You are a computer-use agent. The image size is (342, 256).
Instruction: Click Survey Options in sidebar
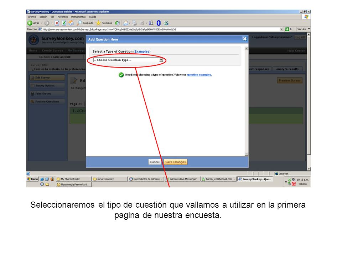(47, 86)
